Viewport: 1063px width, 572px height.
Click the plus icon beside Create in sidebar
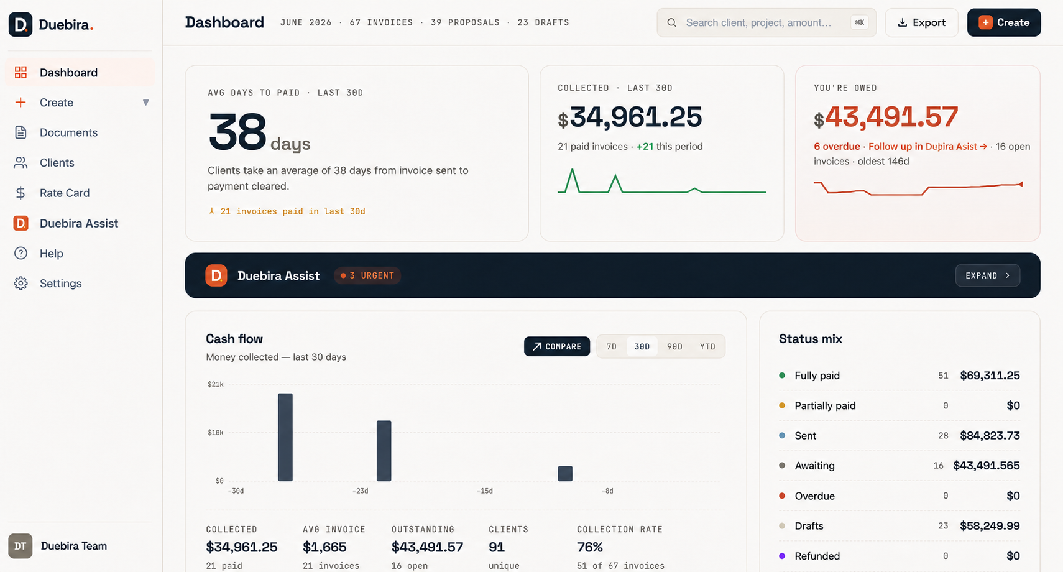(21, 103)
